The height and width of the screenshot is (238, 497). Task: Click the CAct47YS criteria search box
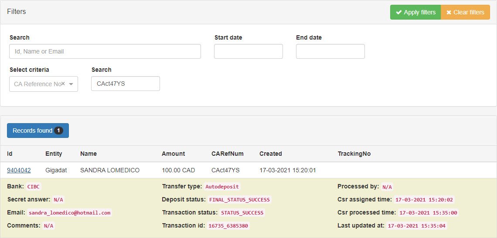pos(126,84)
